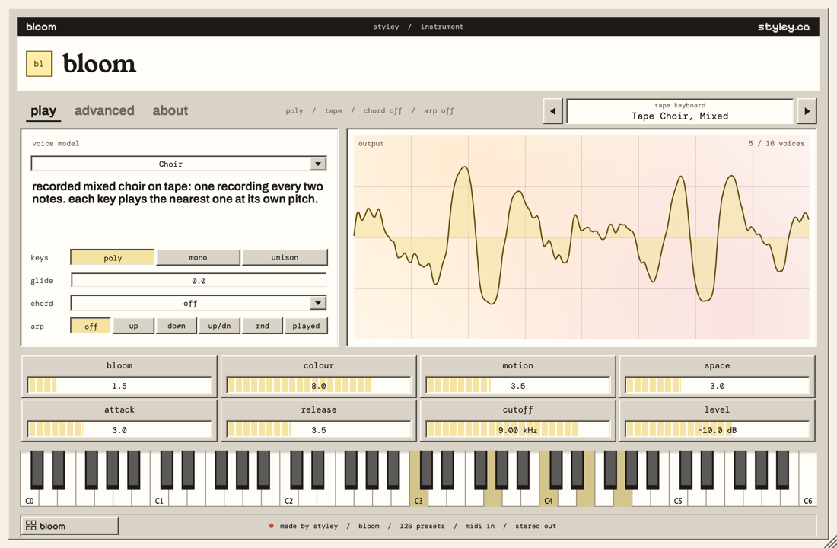Screen dimensions: 837x548
Task: Set arp mode to rnd
Action: coord(262,326)
